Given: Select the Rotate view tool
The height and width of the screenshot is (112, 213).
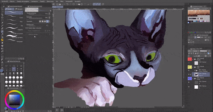Looking at the screenshot, I should pyautogui.click(x=2, y=12).
